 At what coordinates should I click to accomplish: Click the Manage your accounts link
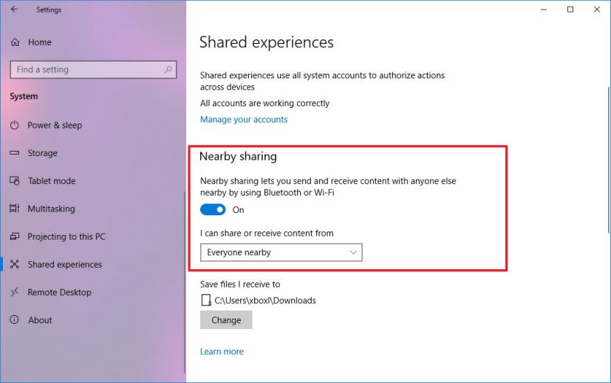pos(244,119)
